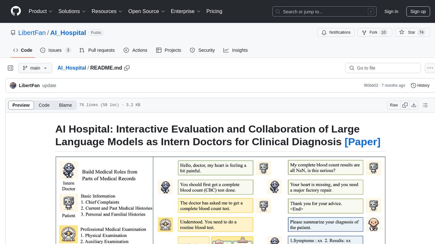
Task: Expand the Enterprise menu
Action: click(186, 11)
